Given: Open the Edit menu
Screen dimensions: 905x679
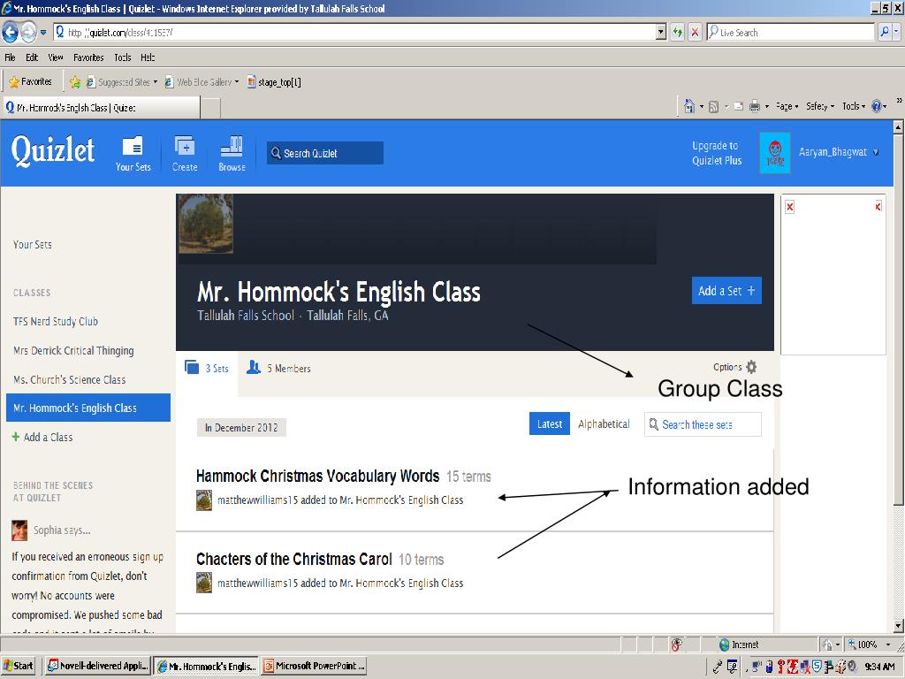Looking at the screenshot, I should click(x=32, y=57).
